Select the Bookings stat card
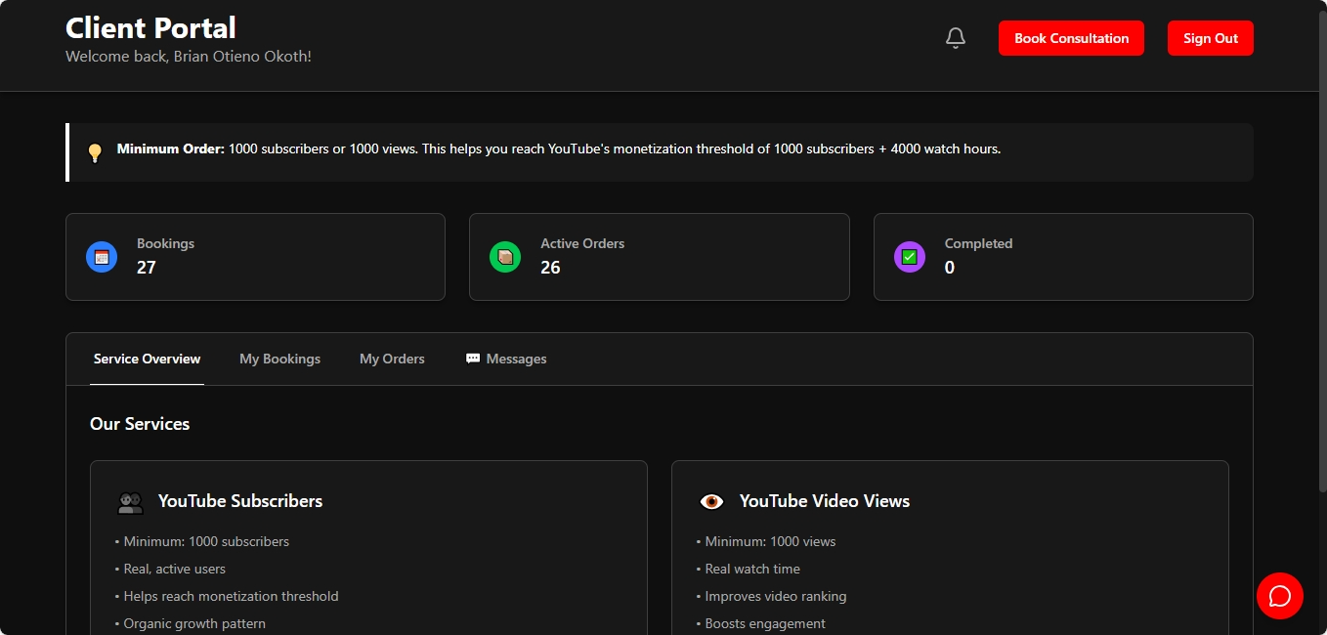Image resolution: width=1327 pixels, height=635 pixels. tap(255, 256)
